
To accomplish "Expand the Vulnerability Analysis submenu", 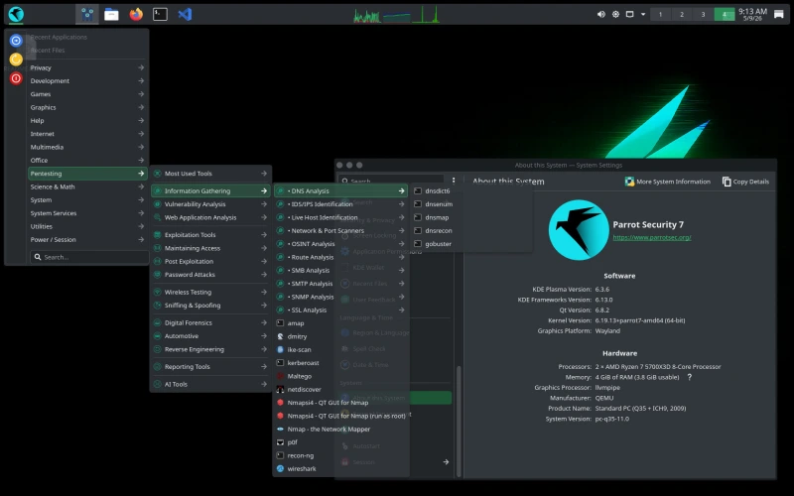I will pyautogui.click(x=210, y=204).
